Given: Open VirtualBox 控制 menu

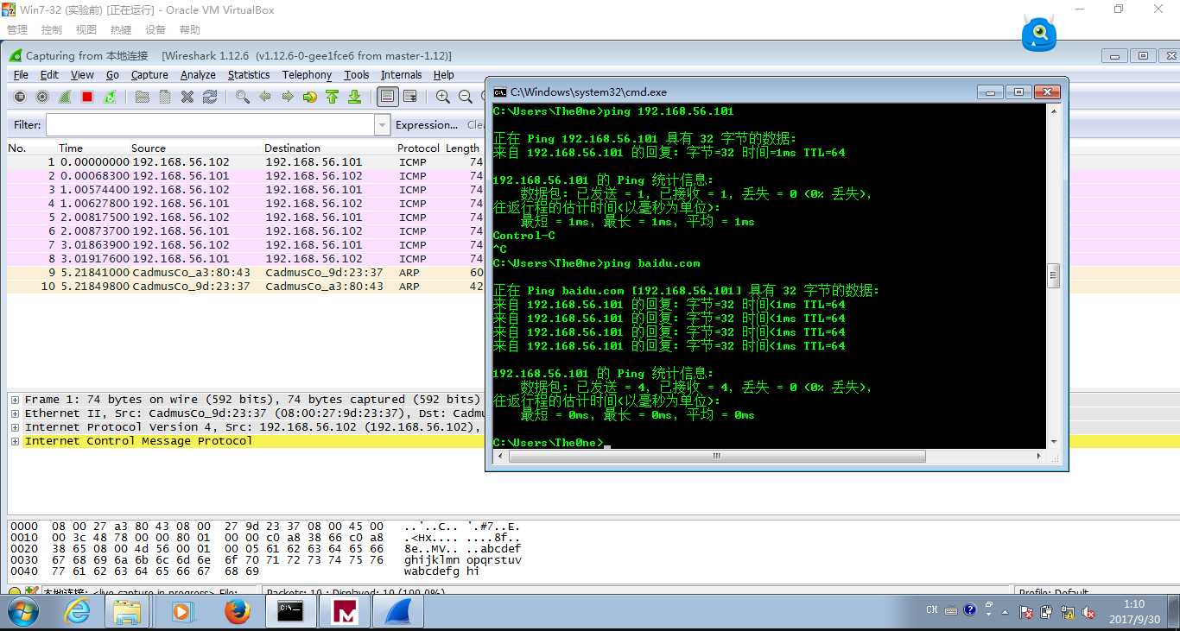Looking at the screenshot, I should (x=52, y=29).
